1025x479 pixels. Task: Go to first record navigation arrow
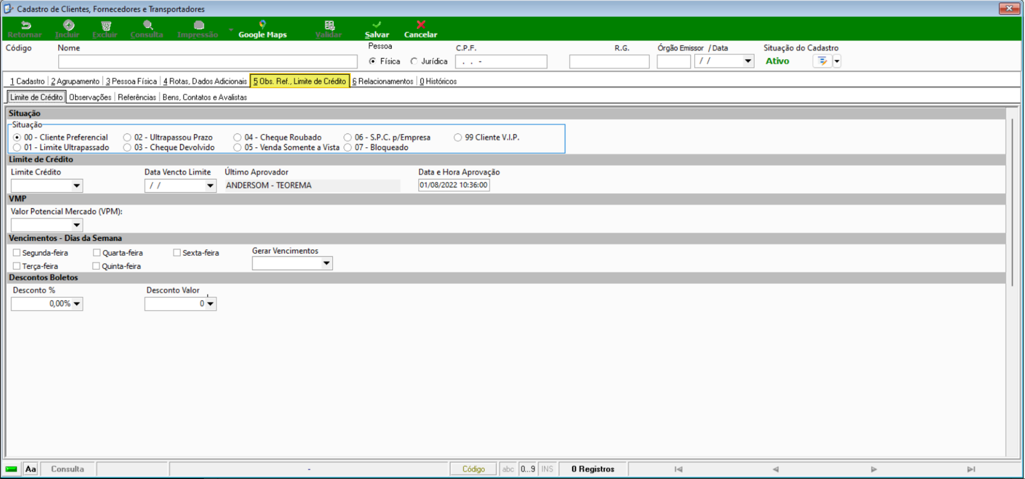[x=678, y=469]
